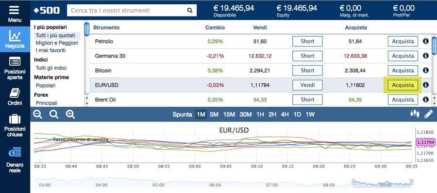Open Migliori e Peggiori category
Screen dimensions: 437x193
click(x=57, y=43)
